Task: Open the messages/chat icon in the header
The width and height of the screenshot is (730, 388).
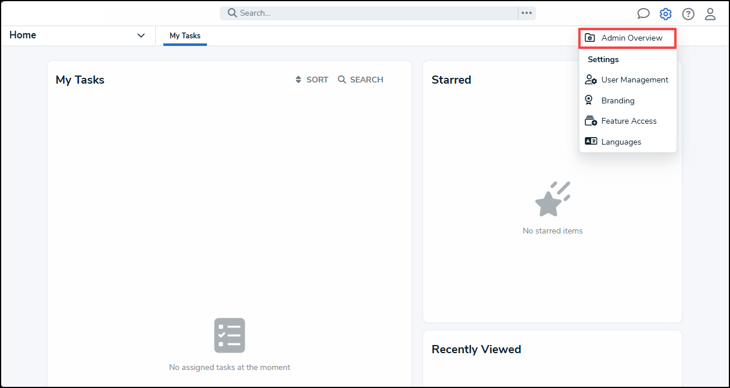Action: 643,13
